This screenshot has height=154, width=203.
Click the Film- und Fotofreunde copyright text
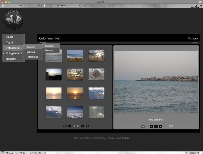(x=90, y=138)
